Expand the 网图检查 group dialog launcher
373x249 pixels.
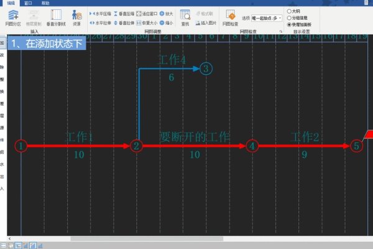click(280, 30)
